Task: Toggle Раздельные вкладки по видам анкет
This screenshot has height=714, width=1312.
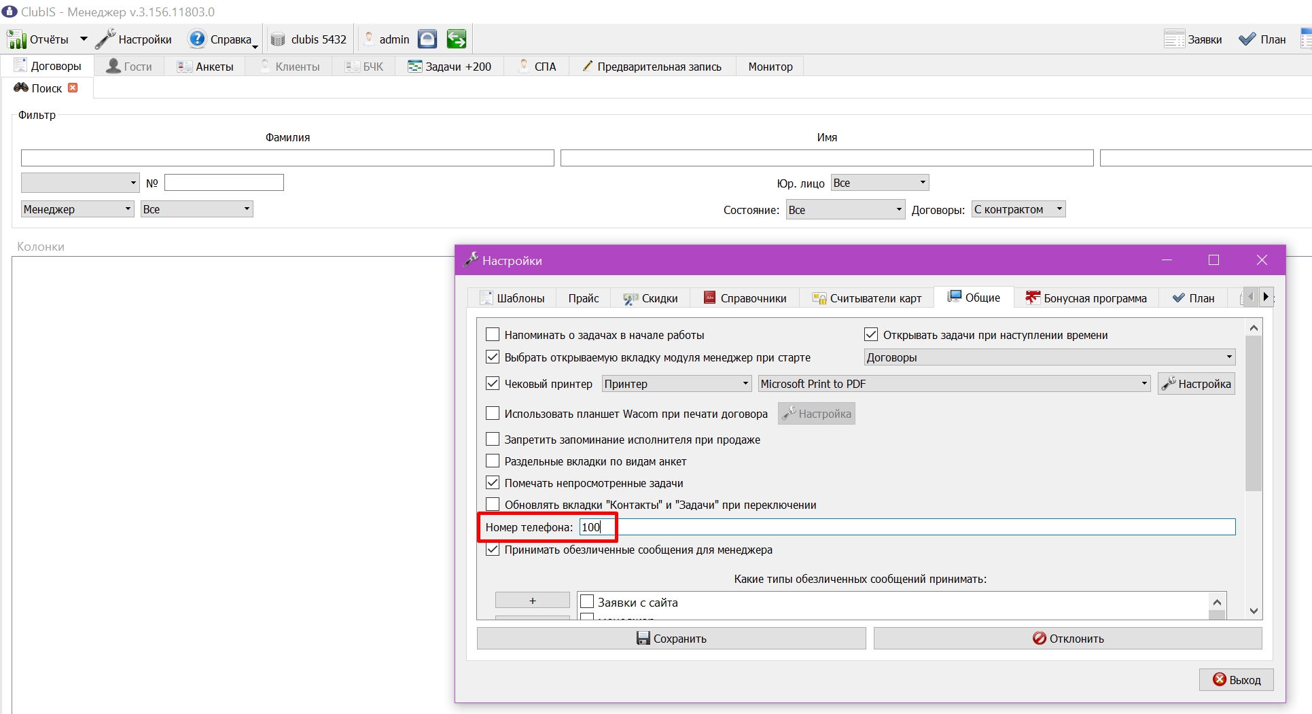Action: click(493, 461)
